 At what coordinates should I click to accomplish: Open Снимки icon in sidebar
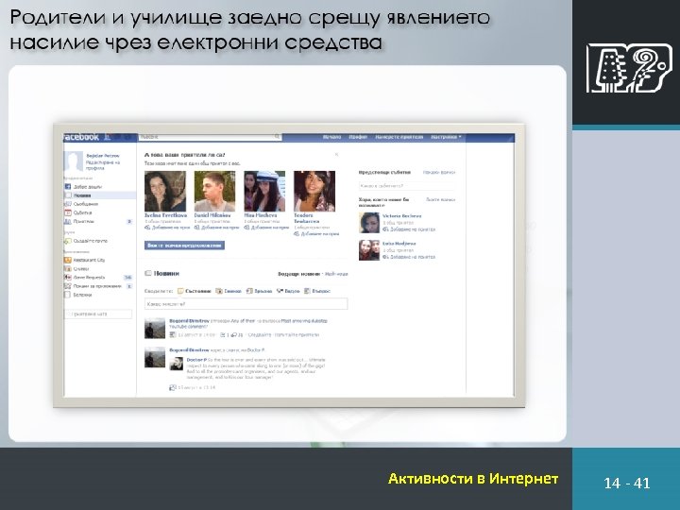coord(68,268)
